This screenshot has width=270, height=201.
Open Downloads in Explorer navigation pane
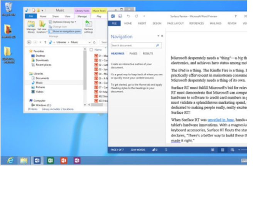(x=40, y=60)
